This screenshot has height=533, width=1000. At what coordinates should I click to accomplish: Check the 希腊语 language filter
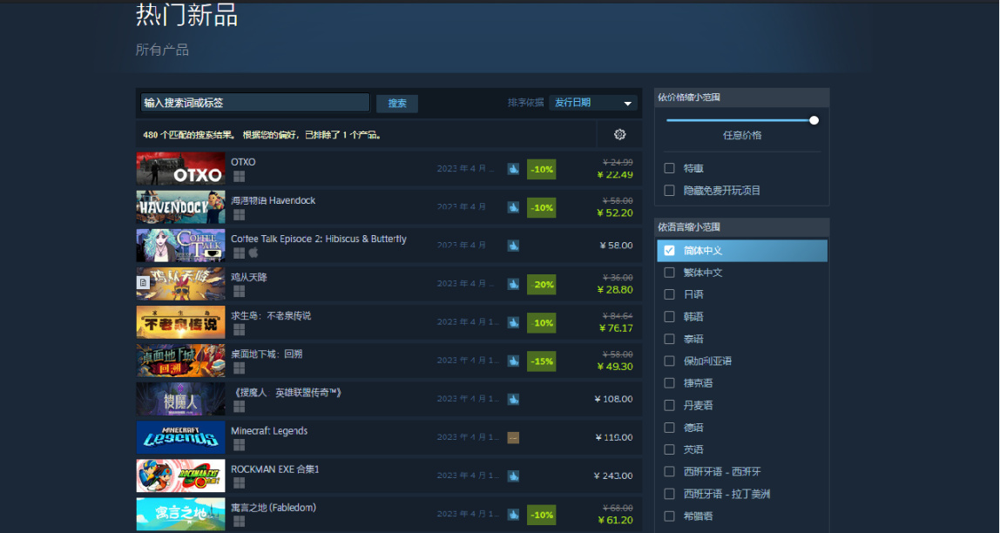point(669,516)
